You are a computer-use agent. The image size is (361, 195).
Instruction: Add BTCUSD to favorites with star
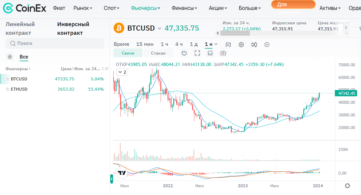click(x=8, y=79)
